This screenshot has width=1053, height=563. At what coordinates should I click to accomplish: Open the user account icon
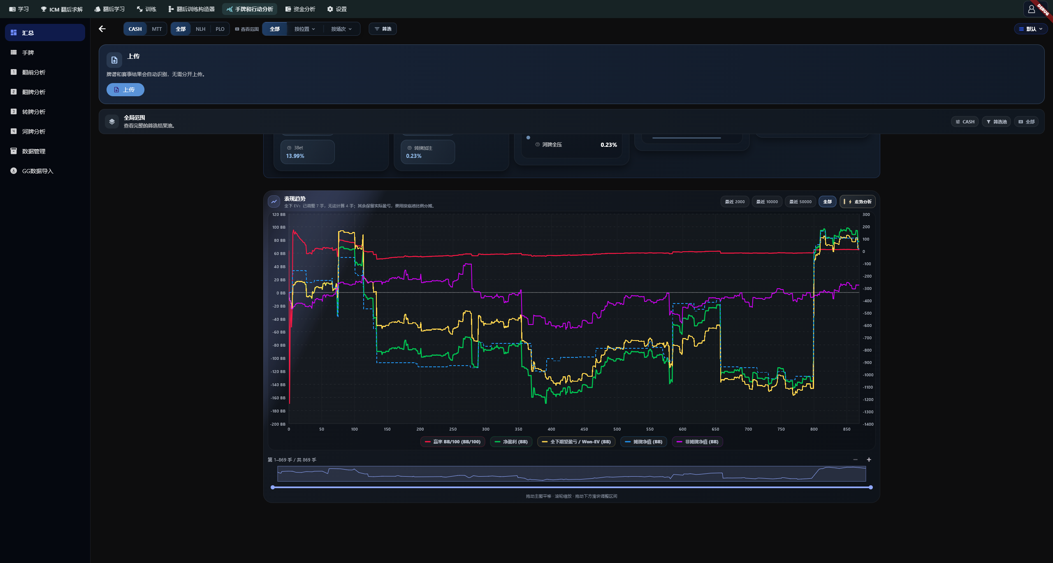[x=1031, y=9]
